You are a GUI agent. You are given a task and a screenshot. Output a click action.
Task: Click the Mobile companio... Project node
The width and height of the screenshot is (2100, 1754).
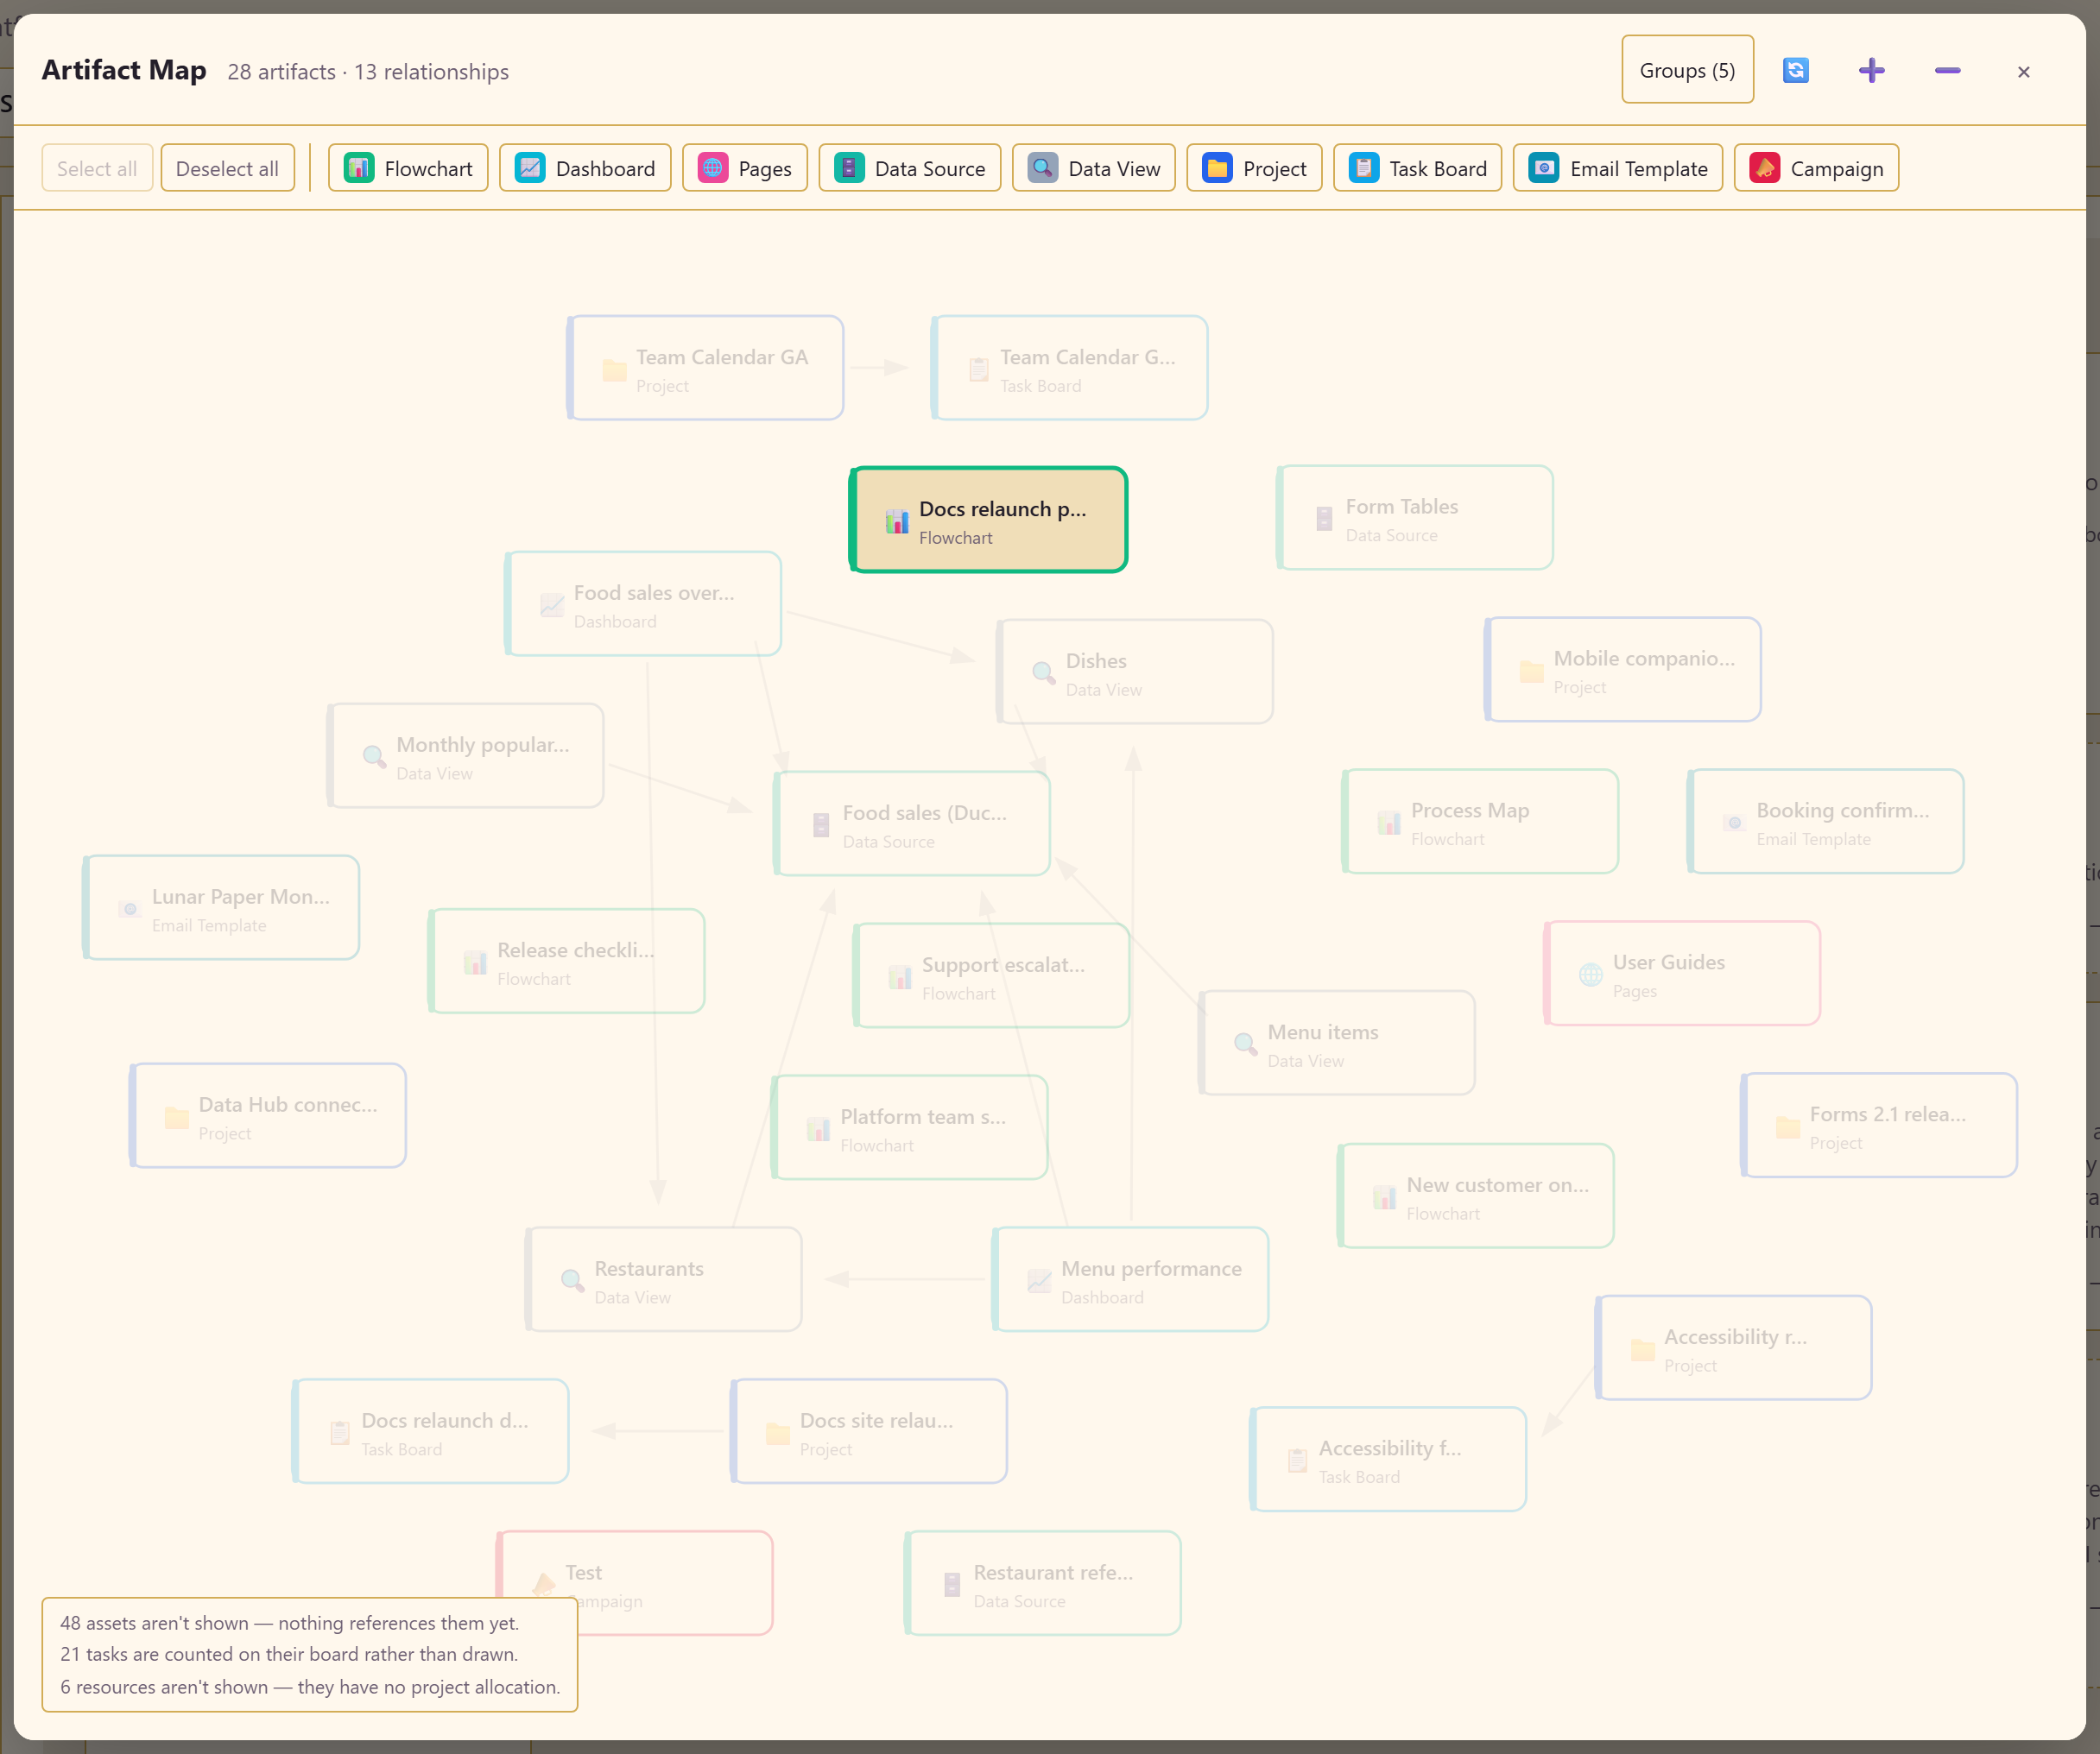pyautogui.click(x=1623, y=670)
